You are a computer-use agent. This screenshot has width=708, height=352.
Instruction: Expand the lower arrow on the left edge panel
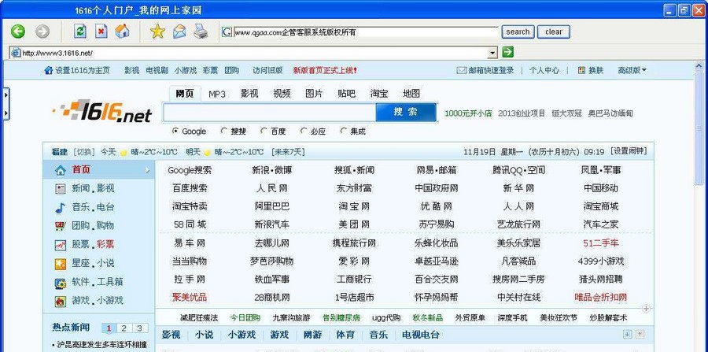[x=6, y=112]
